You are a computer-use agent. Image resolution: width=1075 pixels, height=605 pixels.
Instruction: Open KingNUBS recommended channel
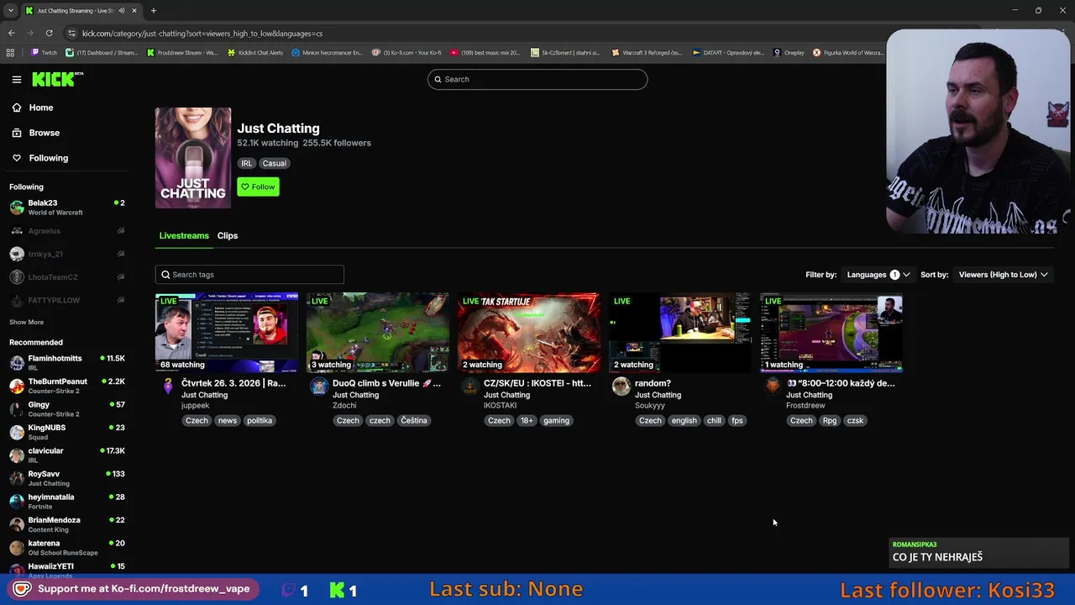67,432
